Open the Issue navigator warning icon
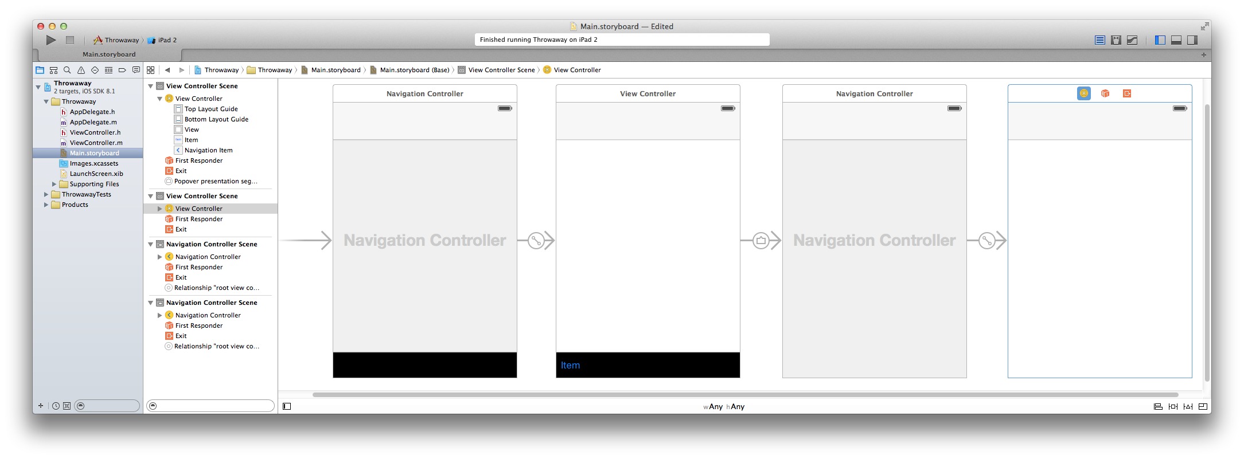 (x=81, y=70)
